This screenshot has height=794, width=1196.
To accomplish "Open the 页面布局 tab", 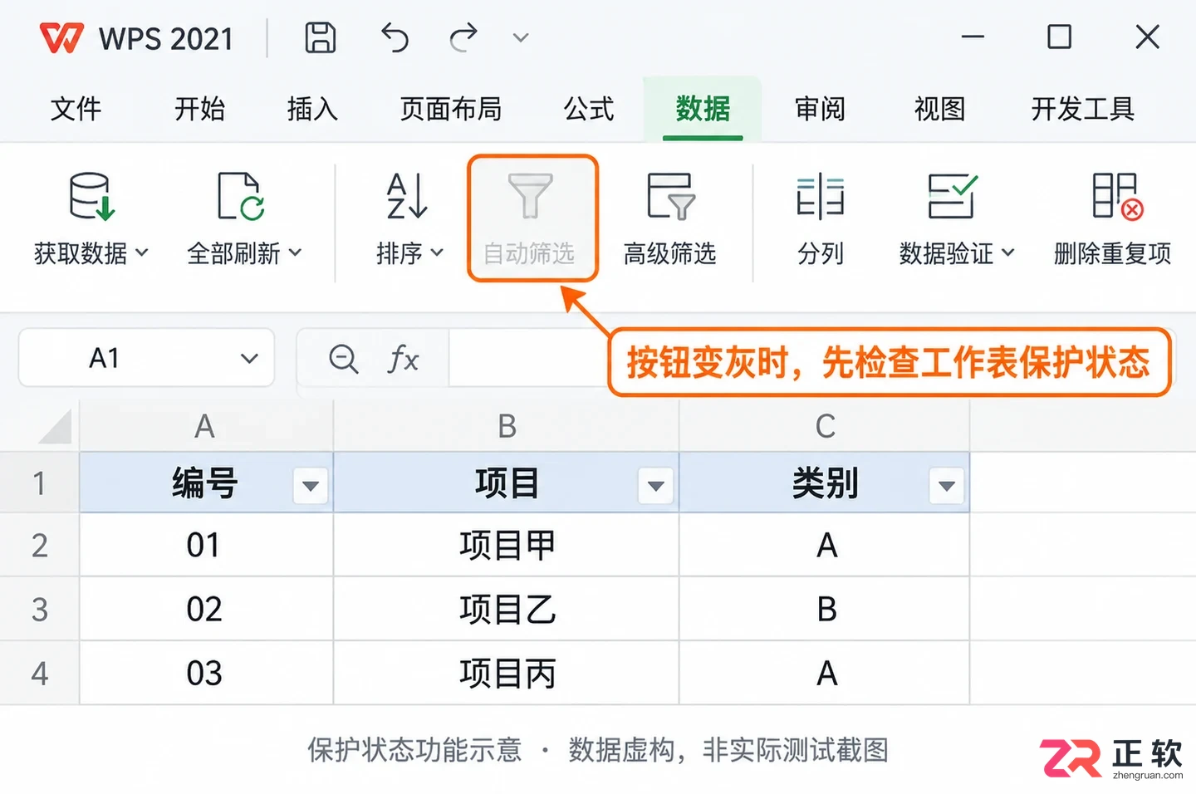I will click(x=450, y=109).
